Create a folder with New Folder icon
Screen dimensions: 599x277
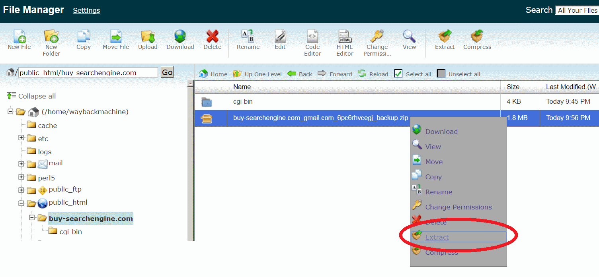[x=51, y=37]
